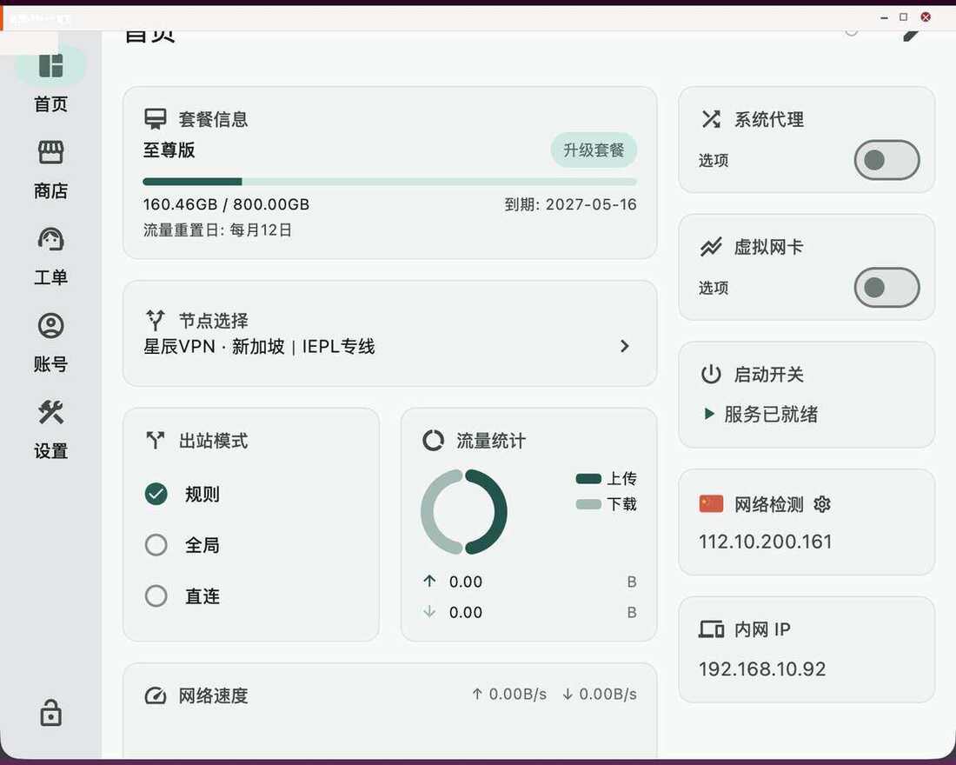Click the 出站模式 split arrows icon
The width and height of the screenshot is (956, 765).
click(x=156, y=440)
